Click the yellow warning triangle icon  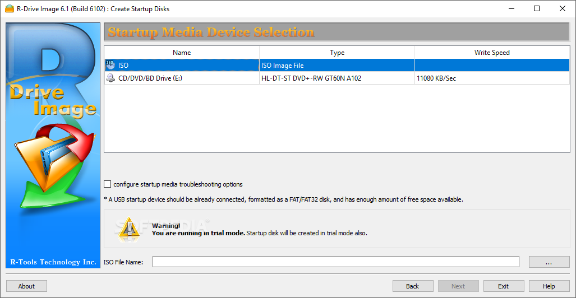click(128, 229)
